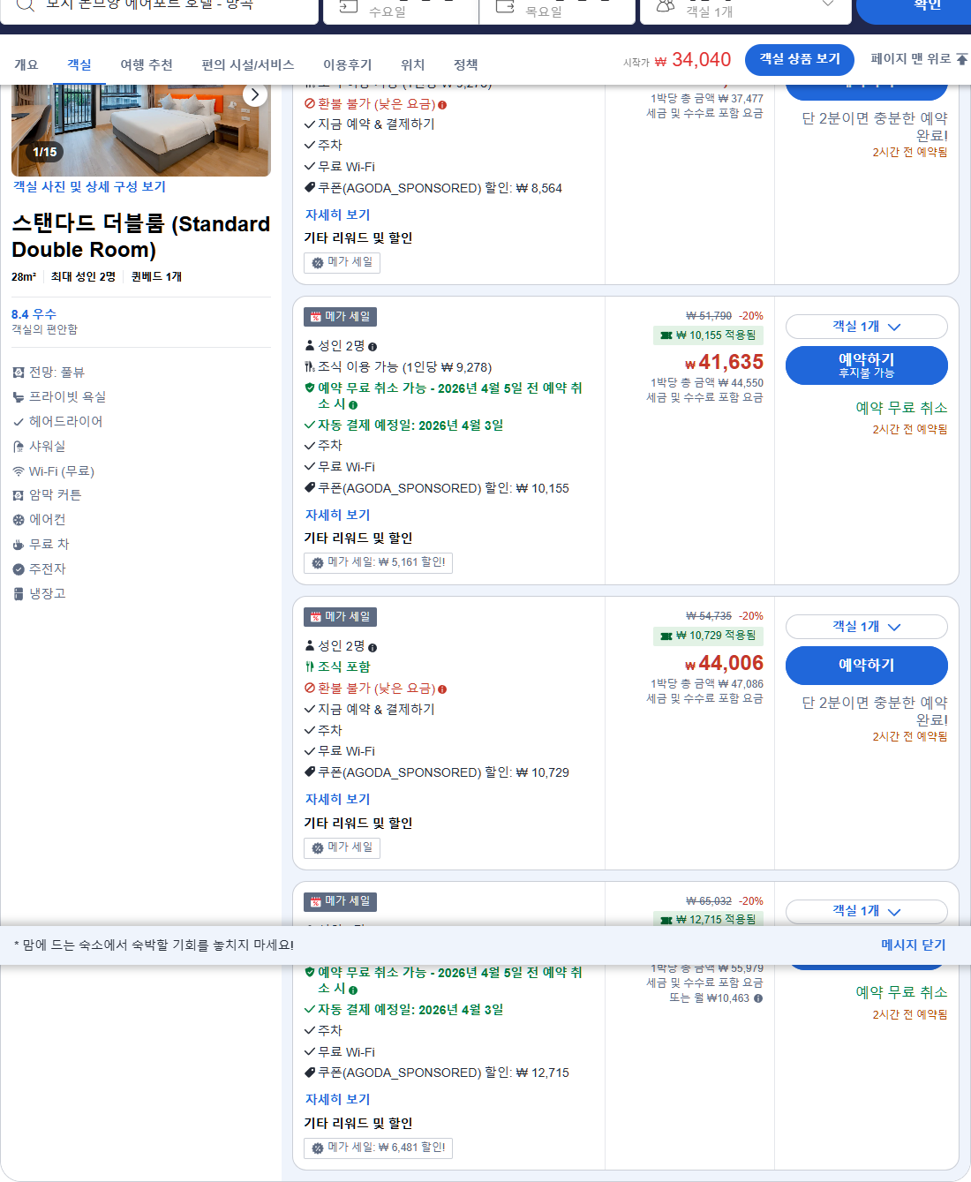The width and height of the screenshot is (971, 1182).
Task: Click 예약하기 for the ₩44,006 room offer
Action: 866,666
